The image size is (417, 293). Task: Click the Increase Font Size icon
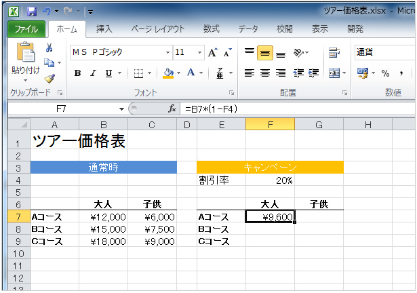tap(213, 52)
